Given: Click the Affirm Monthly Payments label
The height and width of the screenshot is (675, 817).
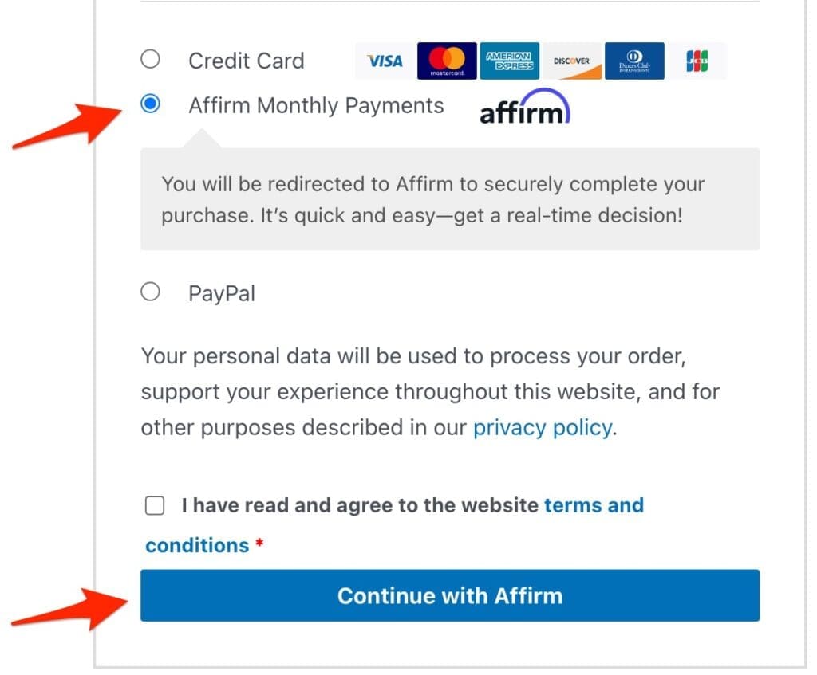Looking at the screenshot, I should (316, 106).
